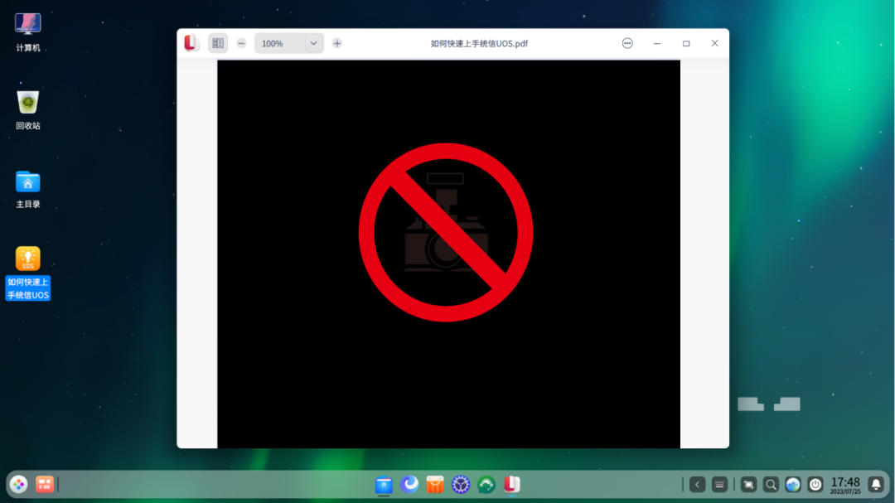This screenshot has width=895, height=503.
Task: Collapse the tray with the arrow
Action: [697, 485]
